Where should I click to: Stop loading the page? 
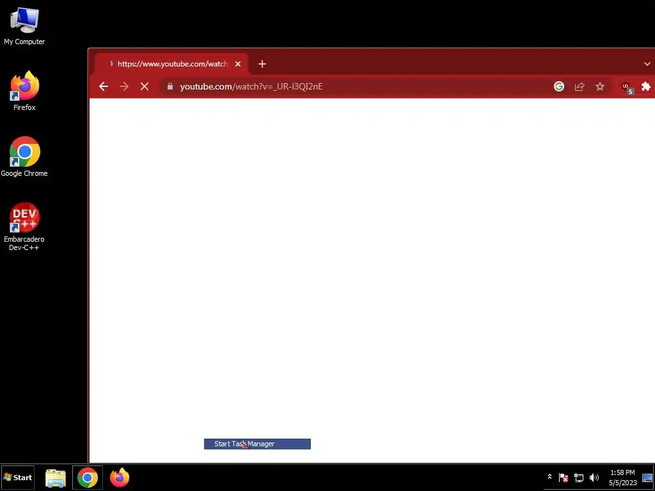(x=145, y=86)
